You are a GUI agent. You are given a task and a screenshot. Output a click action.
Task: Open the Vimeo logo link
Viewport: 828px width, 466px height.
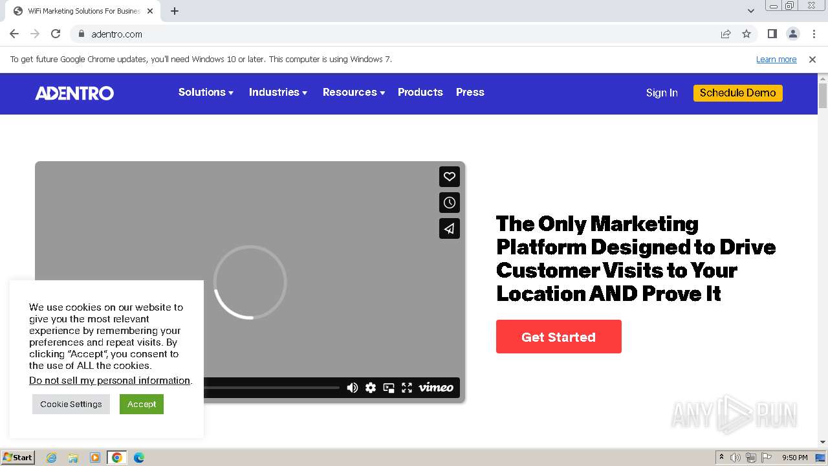point(436,388)
